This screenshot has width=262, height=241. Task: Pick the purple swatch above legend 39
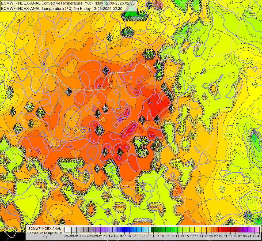[x=244, y=230]
